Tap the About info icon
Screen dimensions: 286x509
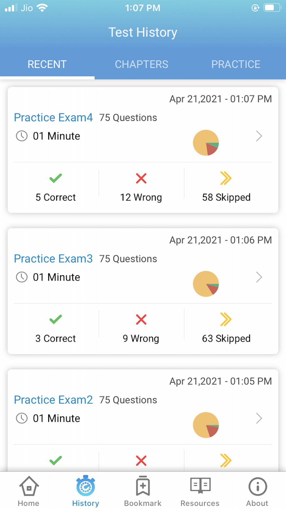point(257,486)
